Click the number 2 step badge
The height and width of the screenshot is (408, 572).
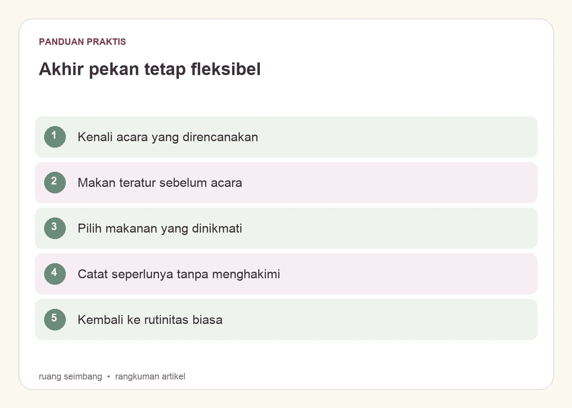(55, 182)
